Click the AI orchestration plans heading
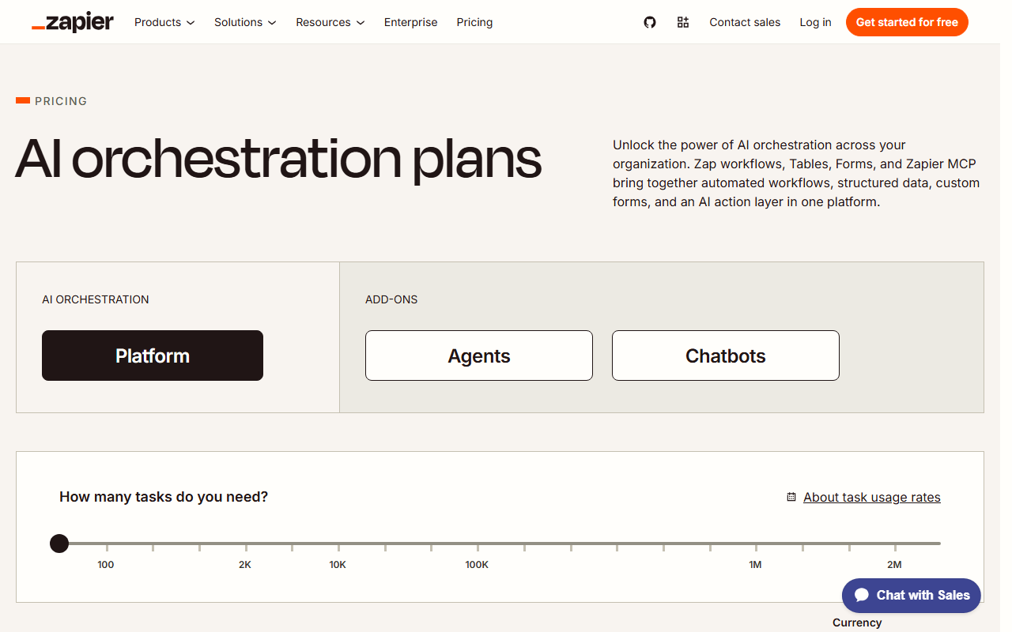 click(278, 159)
